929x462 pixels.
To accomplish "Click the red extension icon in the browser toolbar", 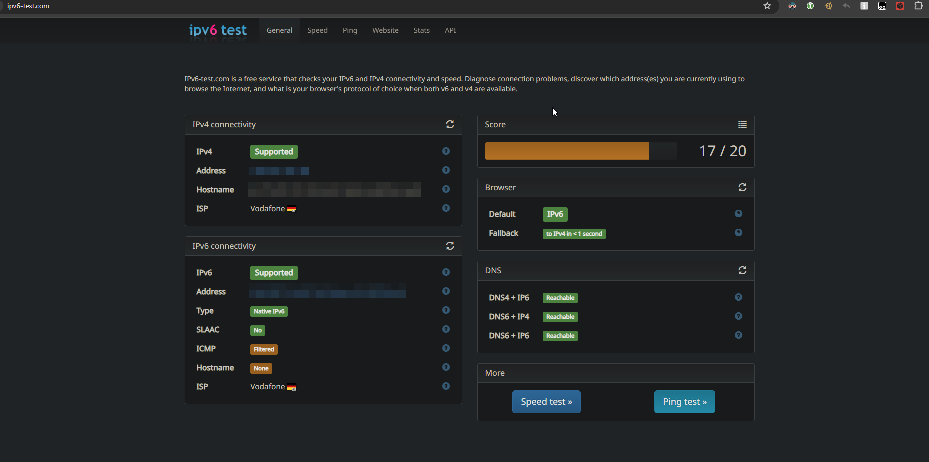I will click(x=900, y=6).
